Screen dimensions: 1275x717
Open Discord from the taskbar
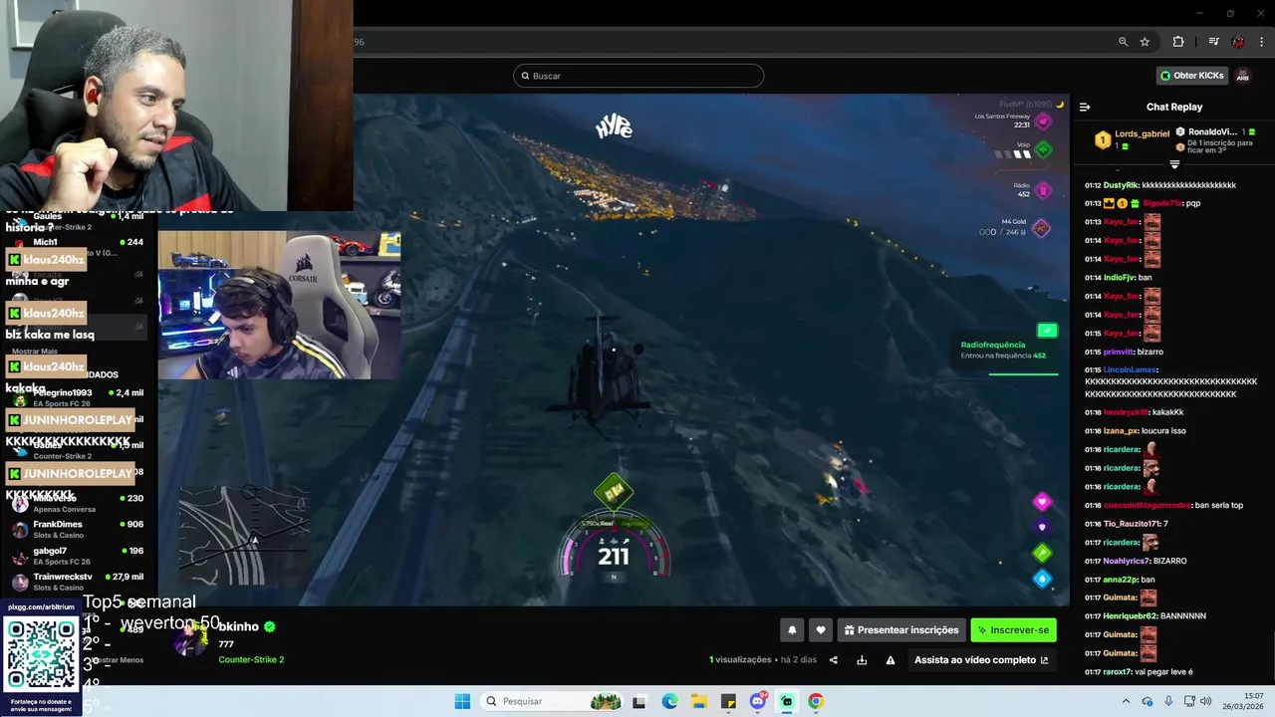(x=758, y=701)
